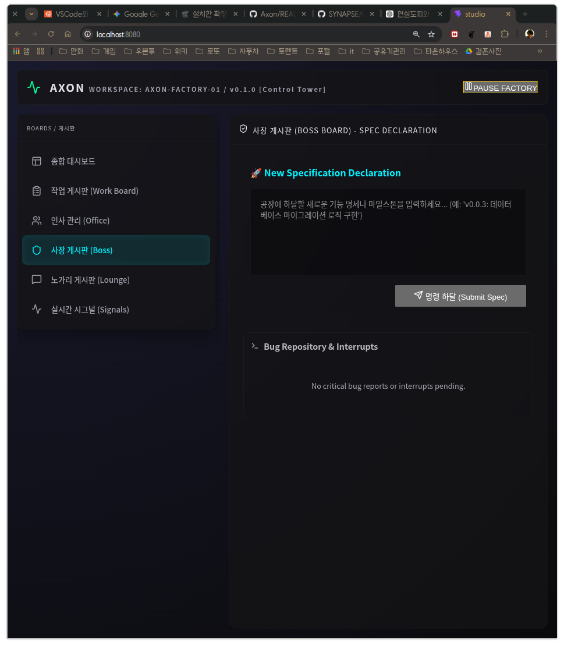
Task: Click the Signals activity wave icon
Action: (37, 310)
